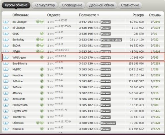Image resolution: width=165 pixels, height=135 pixels.
Task: Select the Двойной обмен tab
Action: [102, 5]
